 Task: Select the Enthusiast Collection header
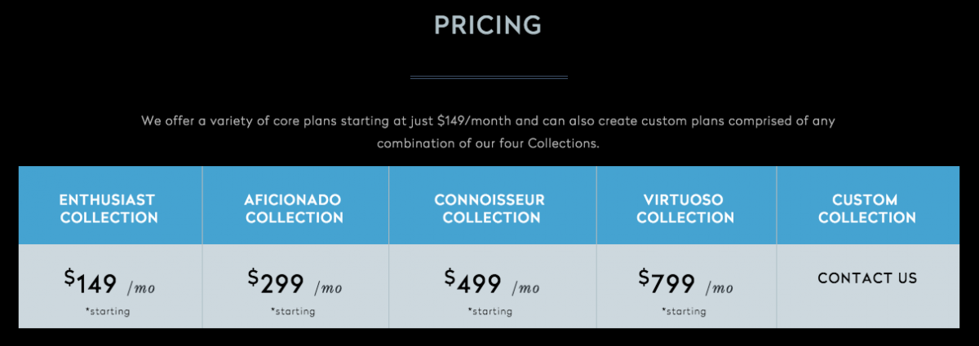tap(109, 208)
